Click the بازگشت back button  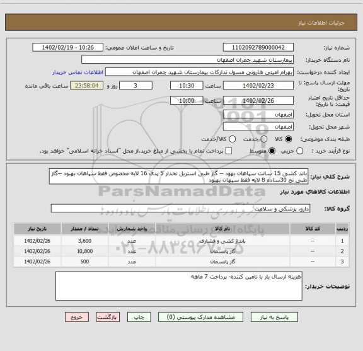coord(108,317)
